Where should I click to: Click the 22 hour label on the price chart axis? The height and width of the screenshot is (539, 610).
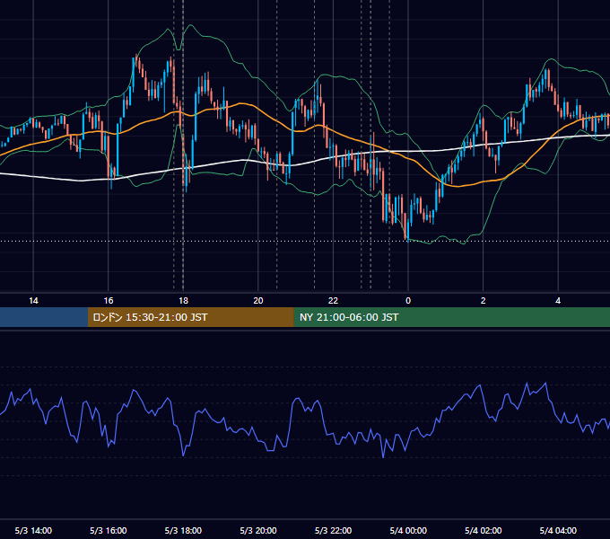(x=333, y=301)
